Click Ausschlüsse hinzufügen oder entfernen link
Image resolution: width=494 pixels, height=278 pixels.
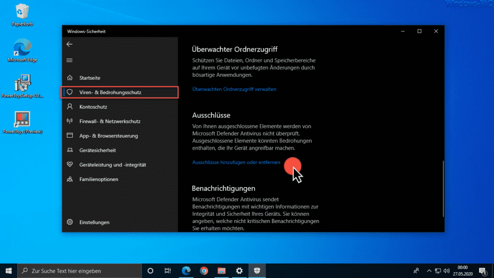(236, 162)
